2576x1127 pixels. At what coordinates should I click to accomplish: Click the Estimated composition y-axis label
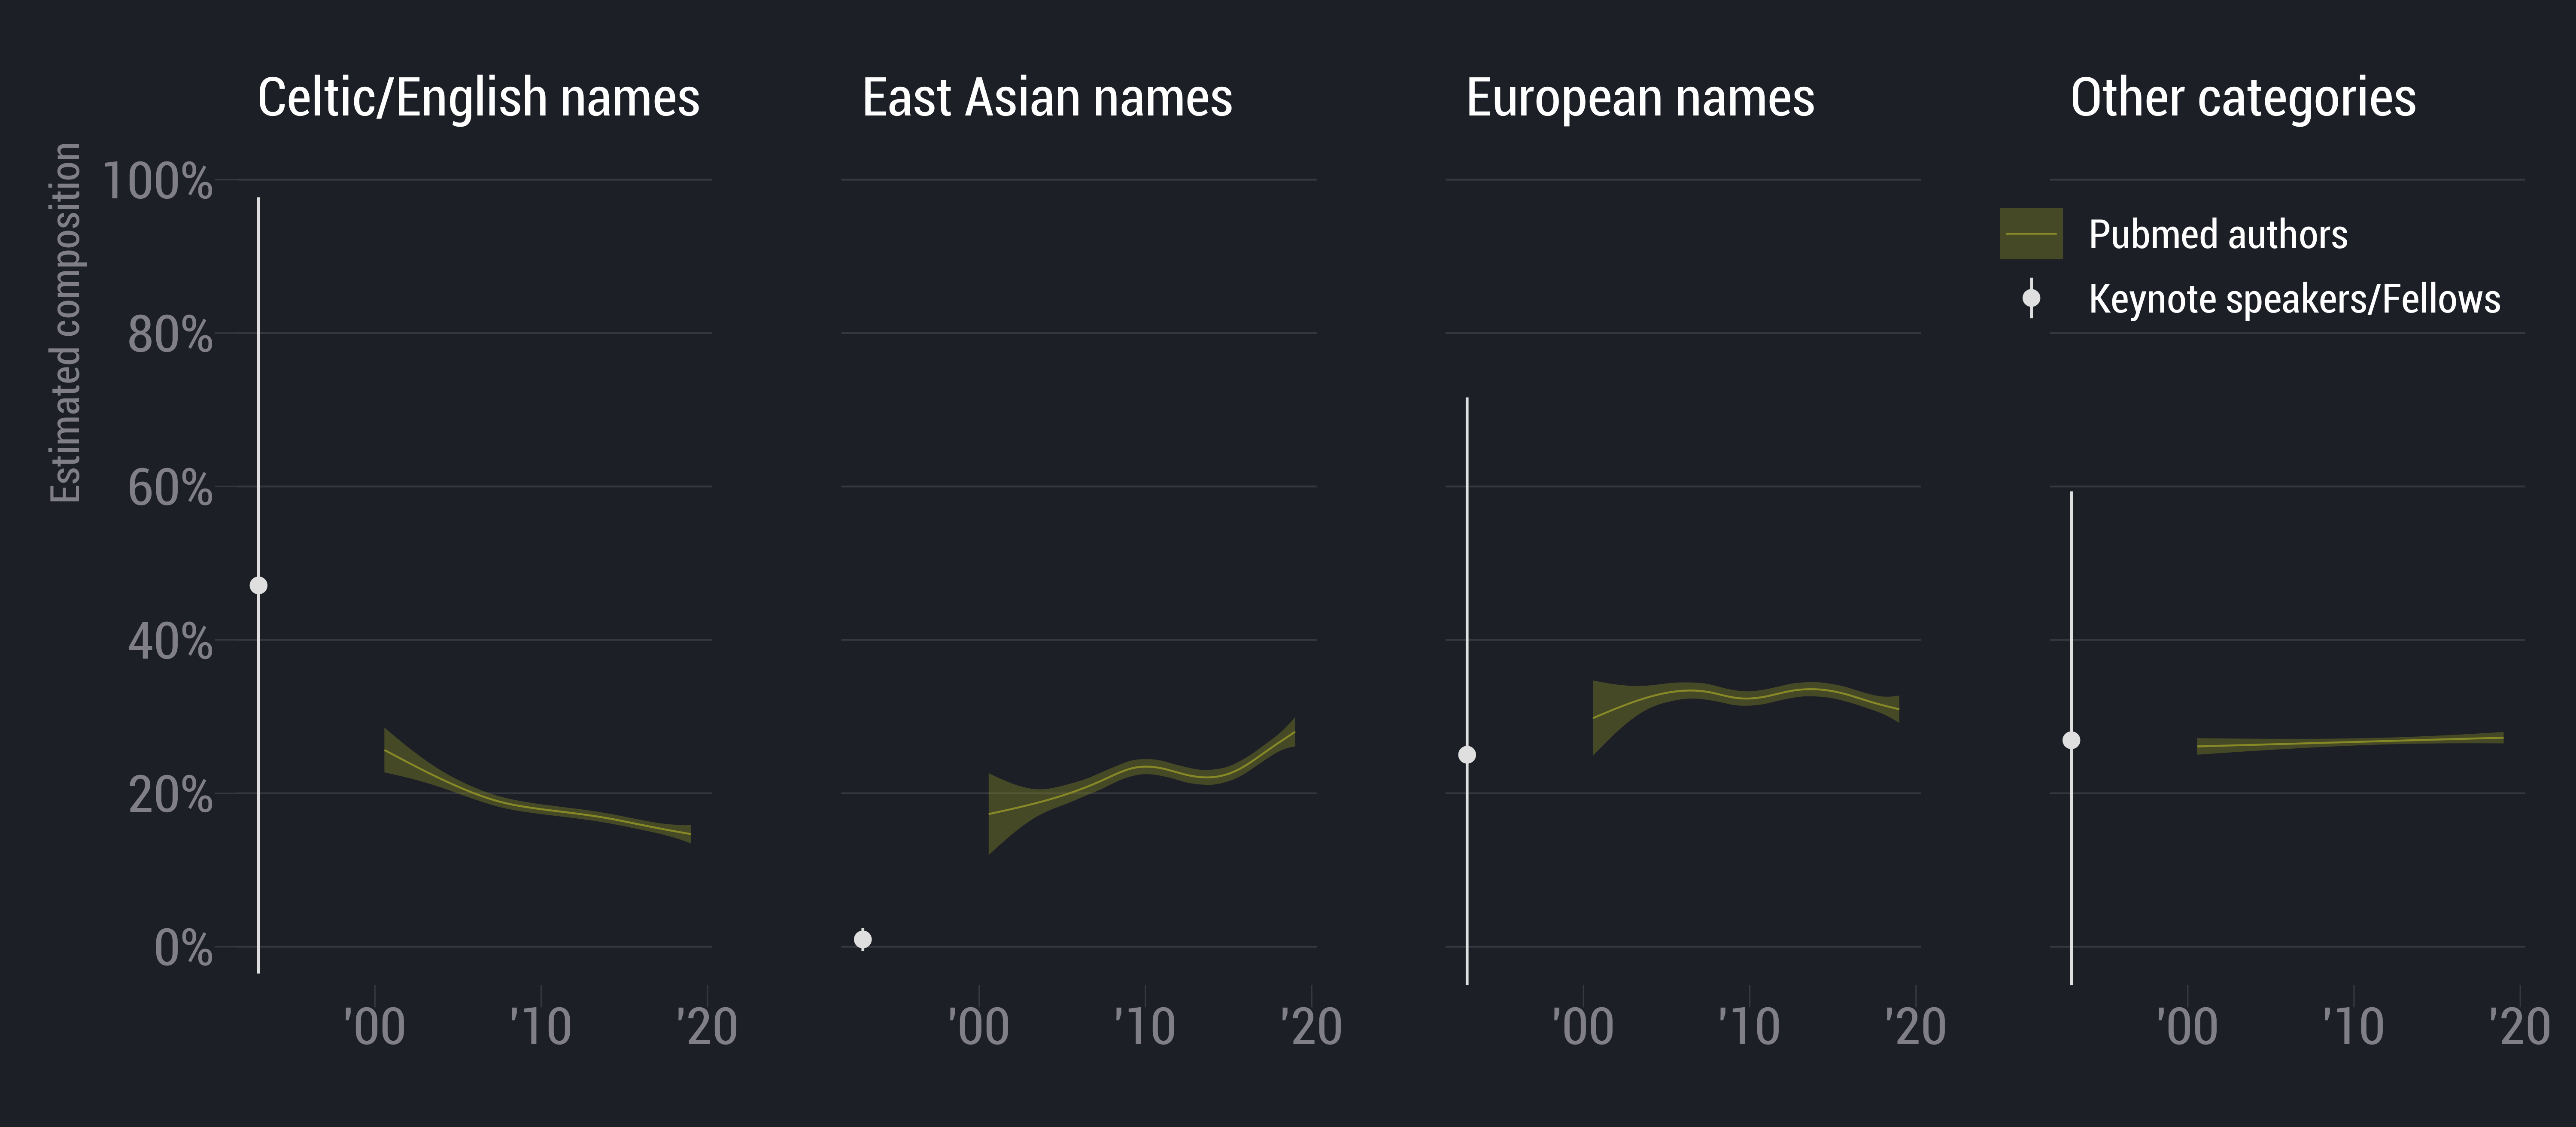point(66,322)
